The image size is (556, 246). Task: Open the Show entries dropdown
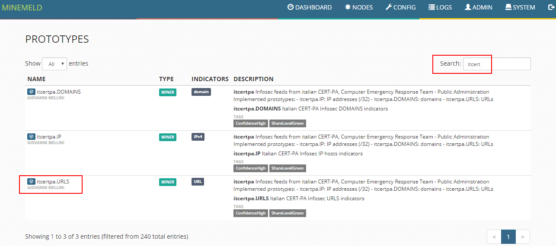click(x=54, y=64)
